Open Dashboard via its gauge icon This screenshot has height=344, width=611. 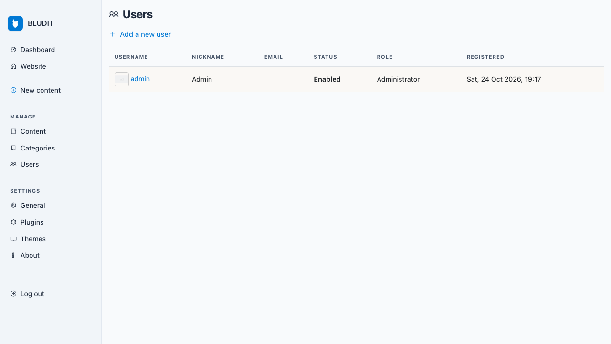(13, 50)
